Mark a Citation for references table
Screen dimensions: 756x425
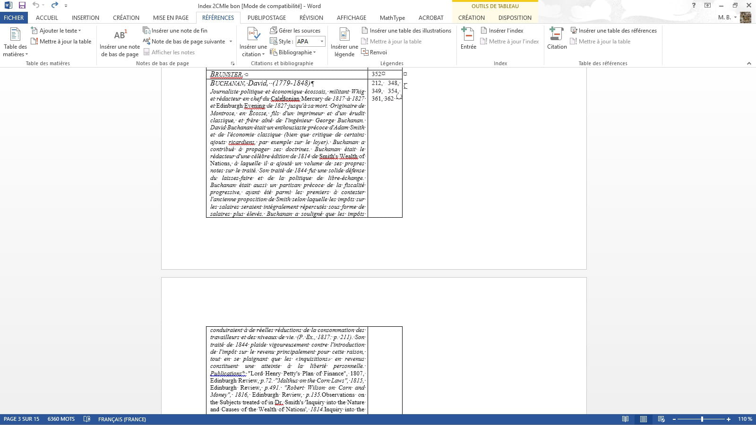(x=557, y=39)
